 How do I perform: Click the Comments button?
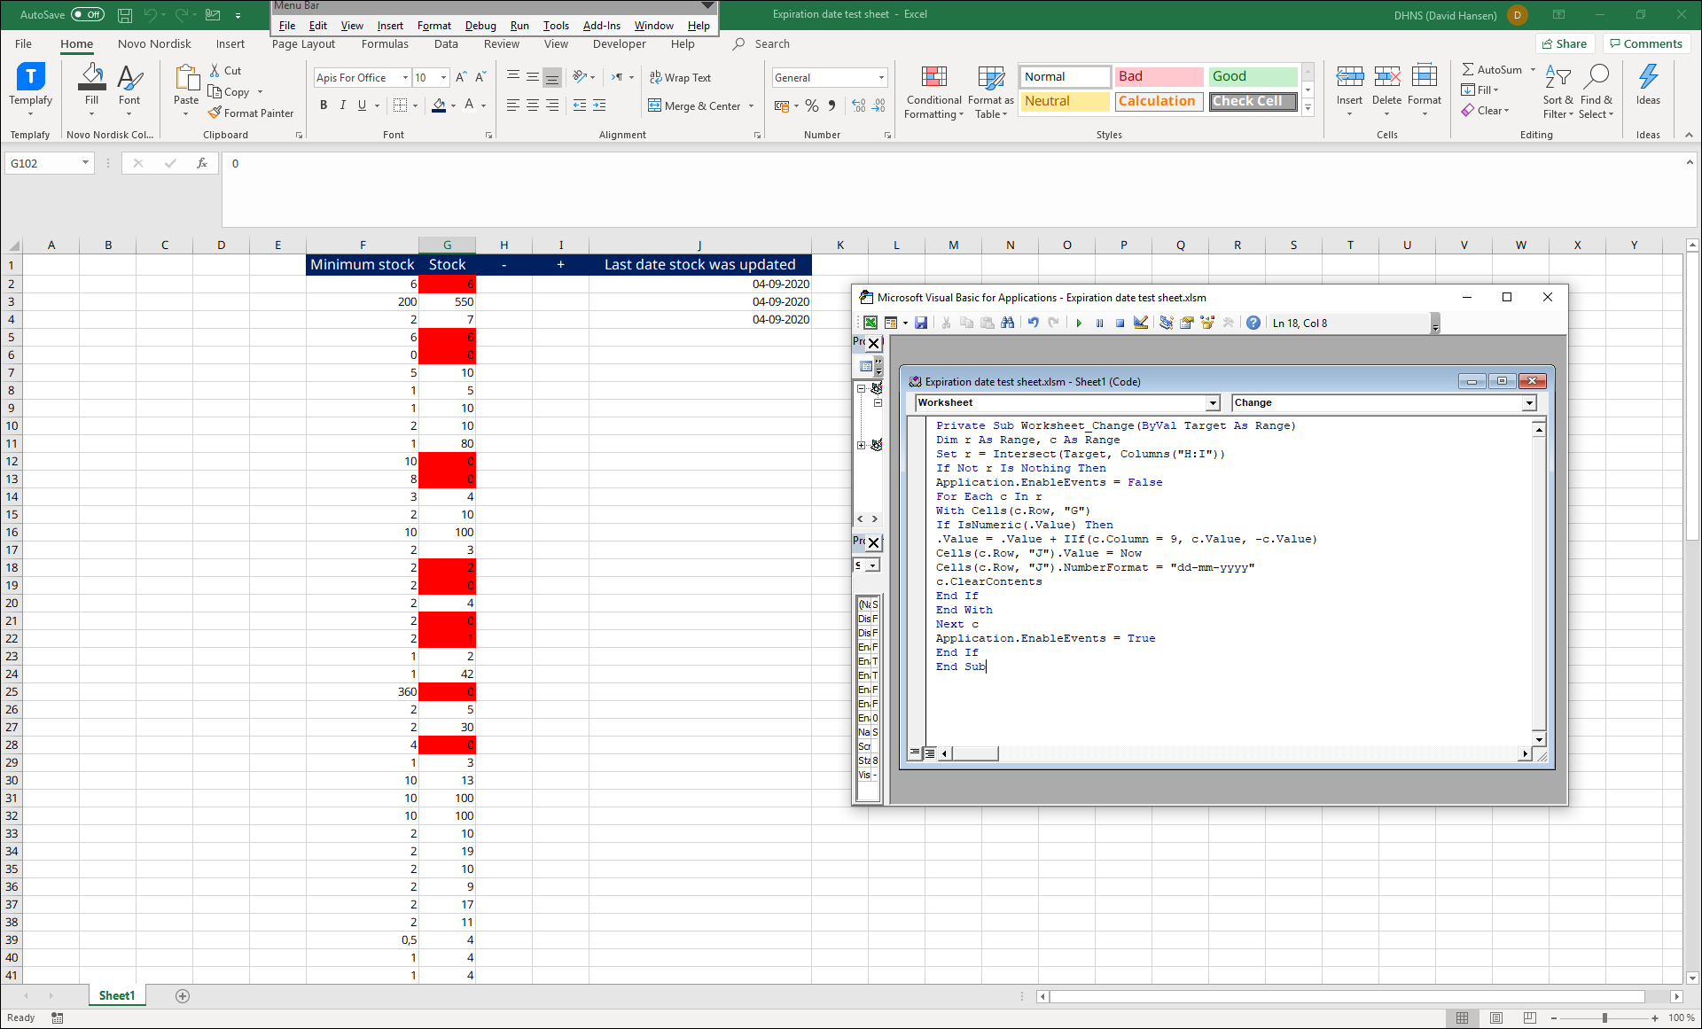pos(1645,44)
